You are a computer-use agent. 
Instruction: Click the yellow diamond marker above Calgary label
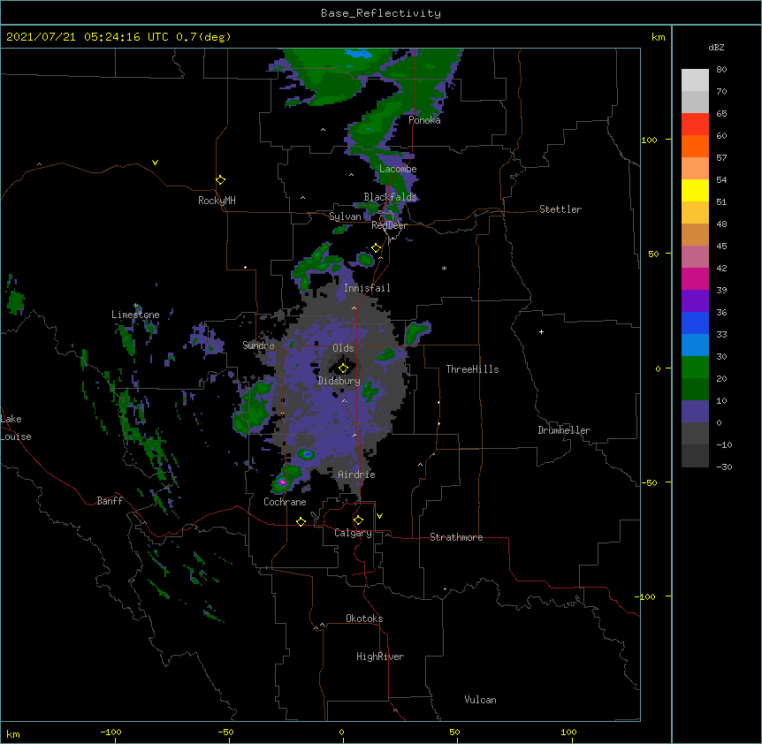(x=358, y=520)
